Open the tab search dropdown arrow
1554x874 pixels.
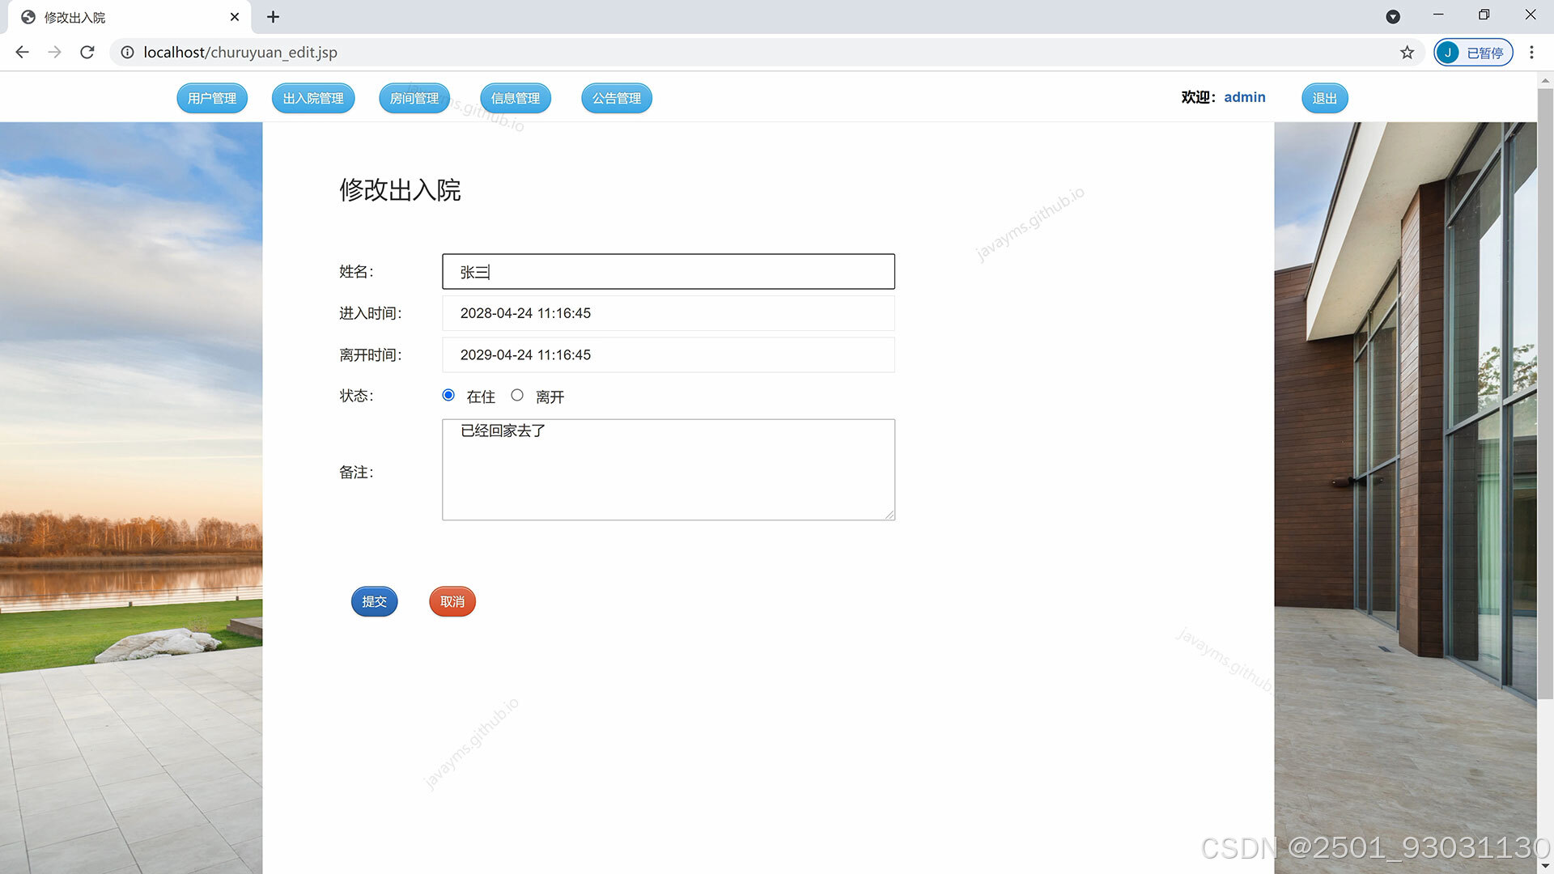coord(1393,17)
